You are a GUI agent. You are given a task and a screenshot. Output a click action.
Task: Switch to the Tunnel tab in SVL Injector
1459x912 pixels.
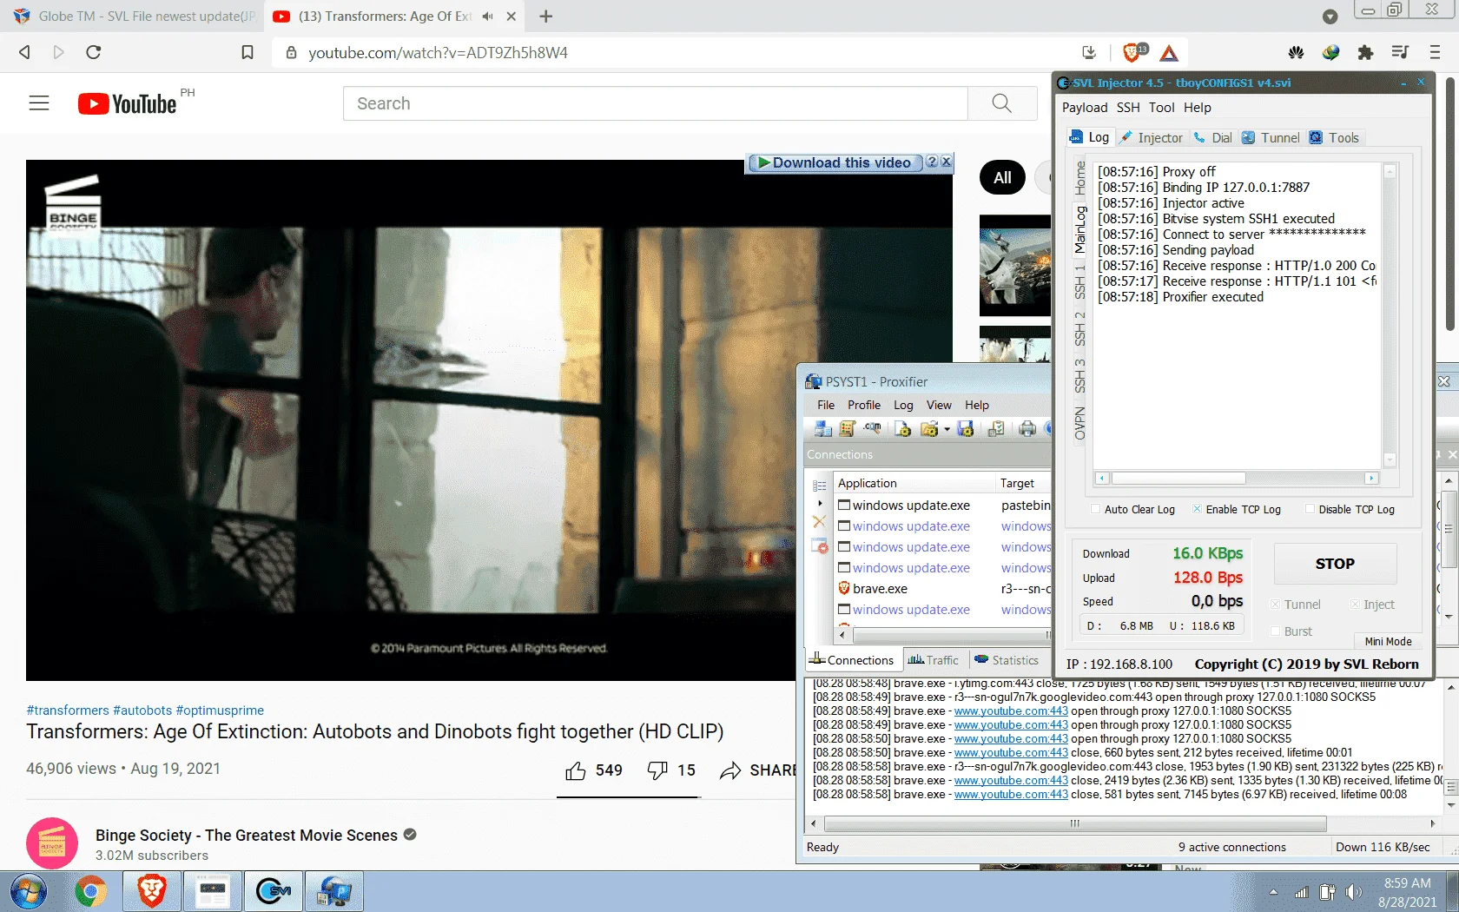coord(1271,137)
